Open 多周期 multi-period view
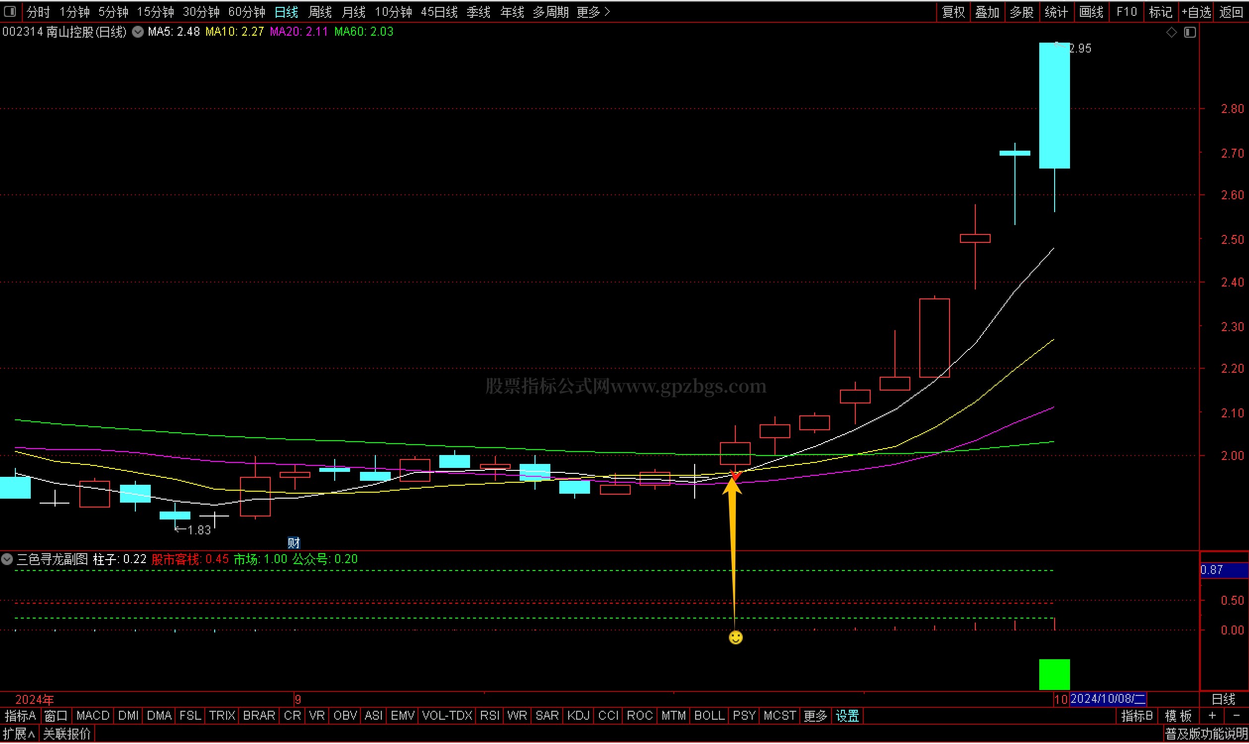The width and height of the screenshot is (1249, 744). tap(550, 12)
